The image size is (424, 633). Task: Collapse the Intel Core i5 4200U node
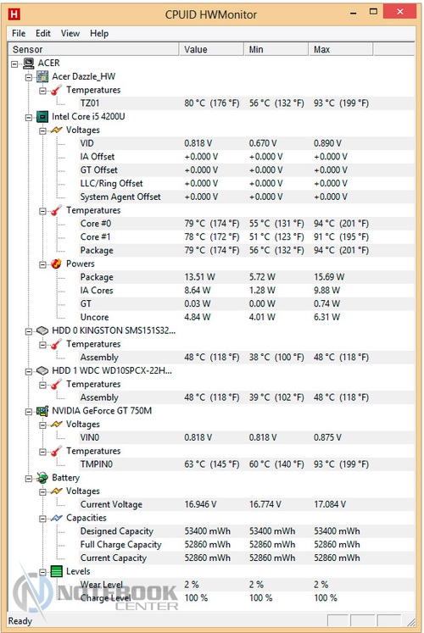pyautogui.click(x=29, y=118)
